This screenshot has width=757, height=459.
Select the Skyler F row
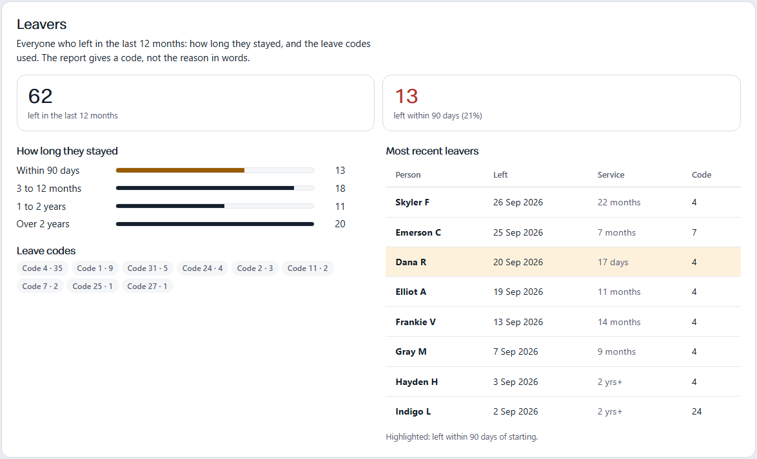tap(563, 202)
